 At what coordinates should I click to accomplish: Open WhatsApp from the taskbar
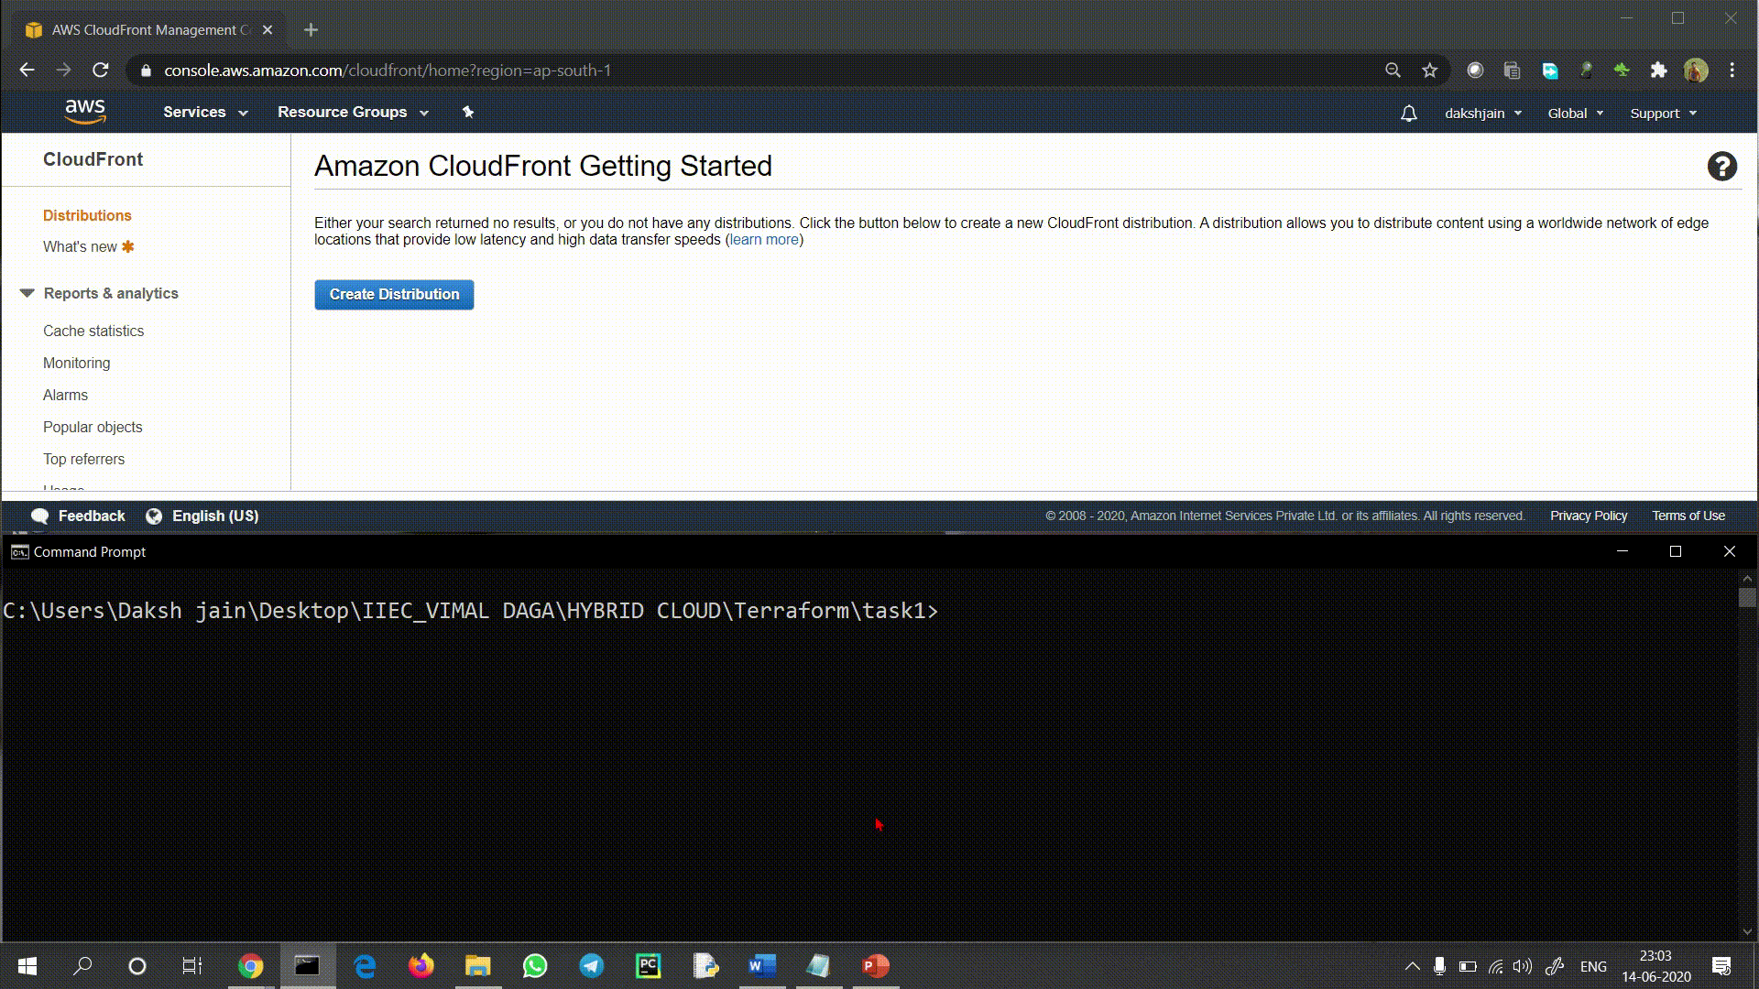(x=535, y=965)
